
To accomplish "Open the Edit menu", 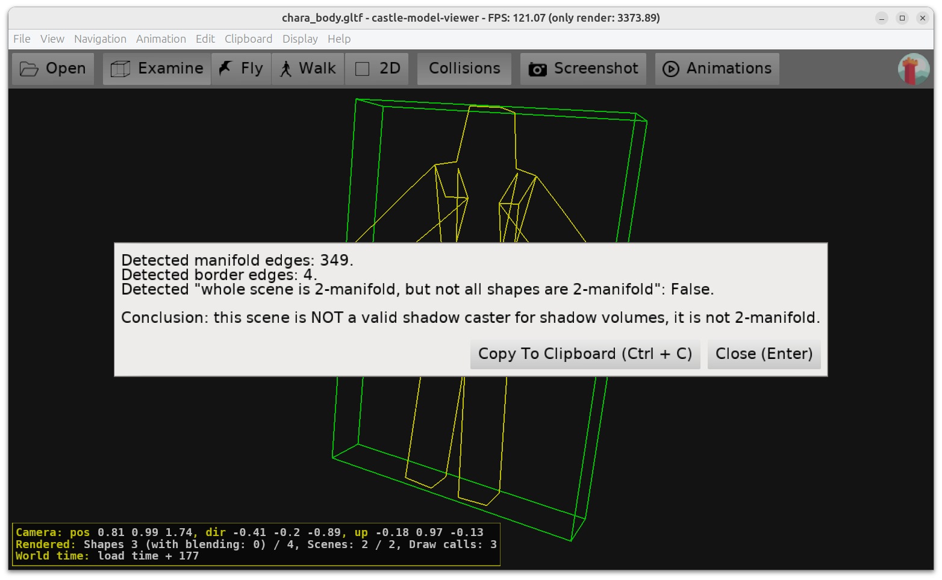I will click(205, 39).
